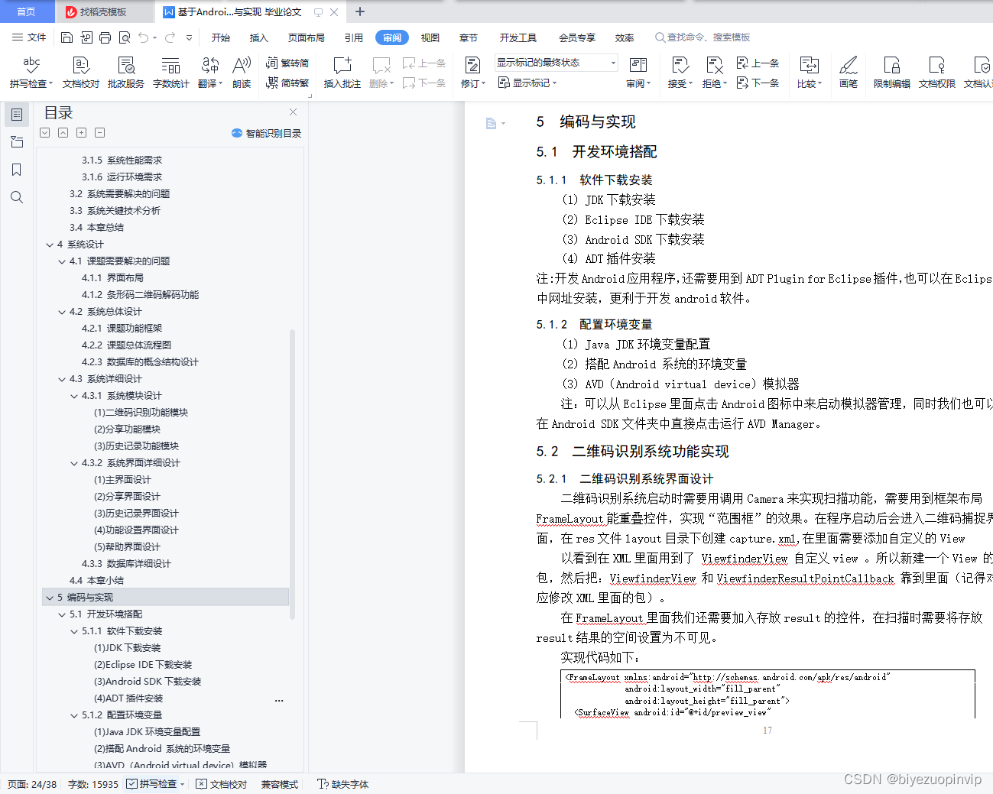Switch to the 视图 ribbon tab
This screenshot has height=794, width=993.
point(430,37)
